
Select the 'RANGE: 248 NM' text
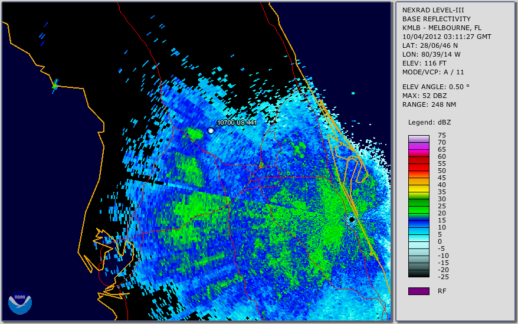[429, 105]
